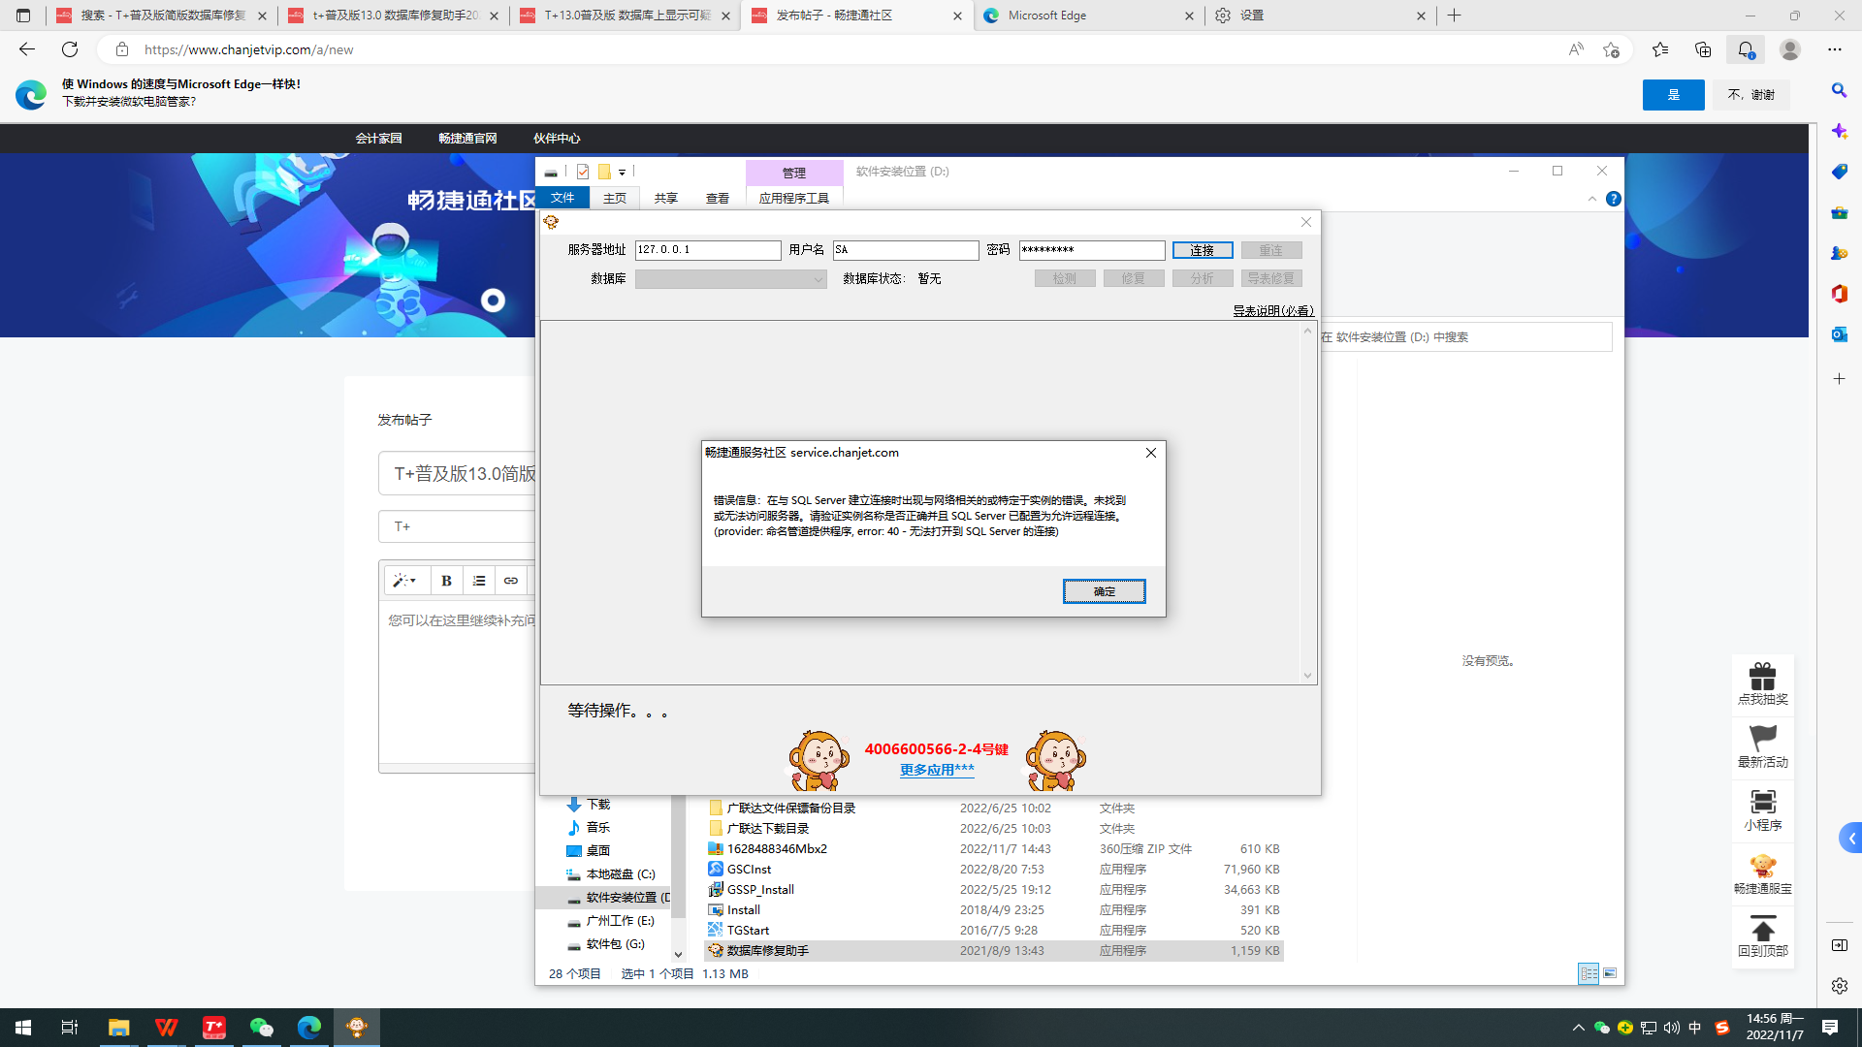Focus the 用户名 input field
The image size is (1862, 1047).
(x=906, y=250)
